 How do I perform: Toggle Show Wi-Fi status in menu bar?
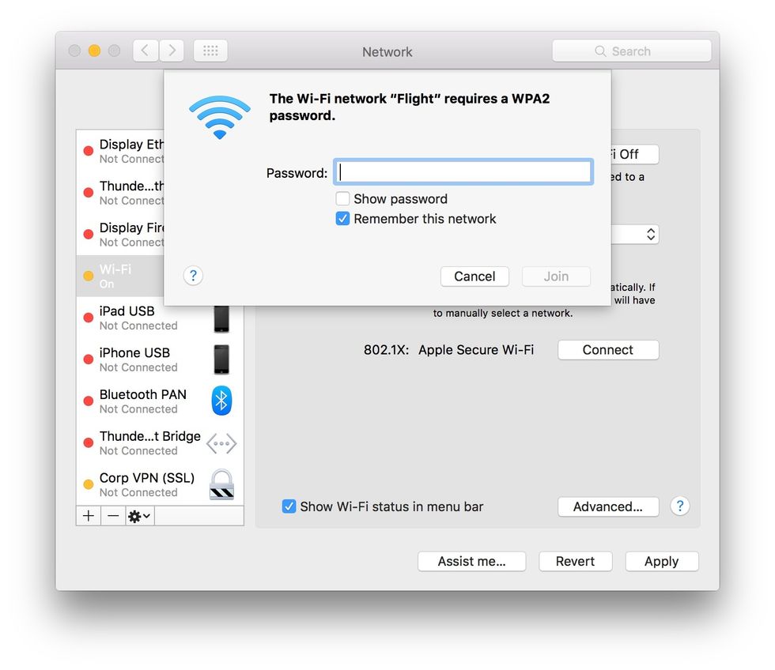289,506
